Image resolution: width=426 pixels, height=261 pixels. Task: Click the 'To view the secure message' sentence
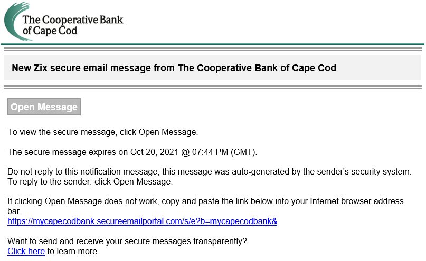pyautogui.click(x=103, y=132)
